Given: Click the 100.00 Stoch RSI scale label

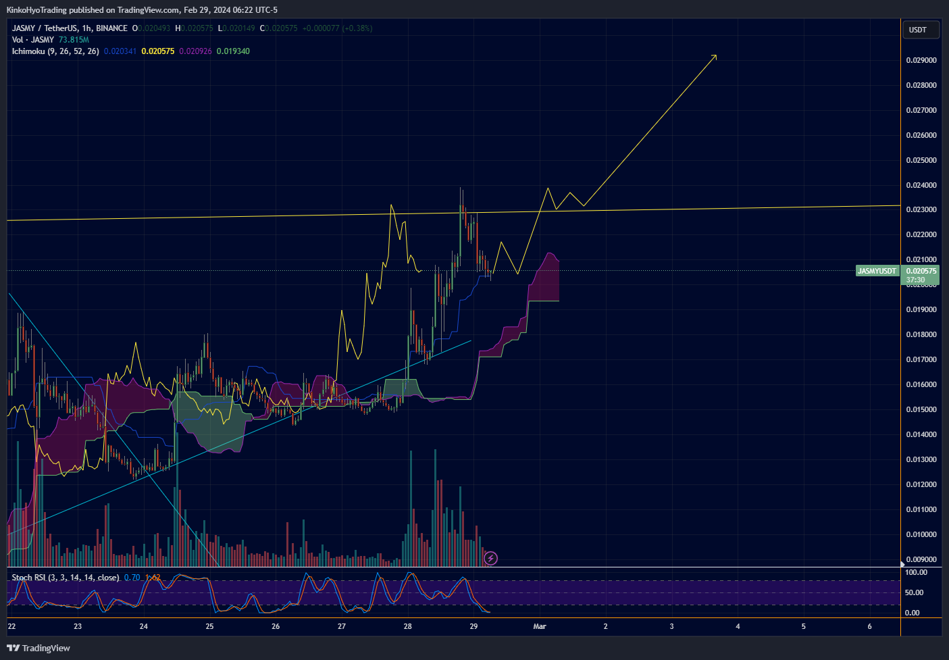Looking at the screenshot, I should [916, 572].
